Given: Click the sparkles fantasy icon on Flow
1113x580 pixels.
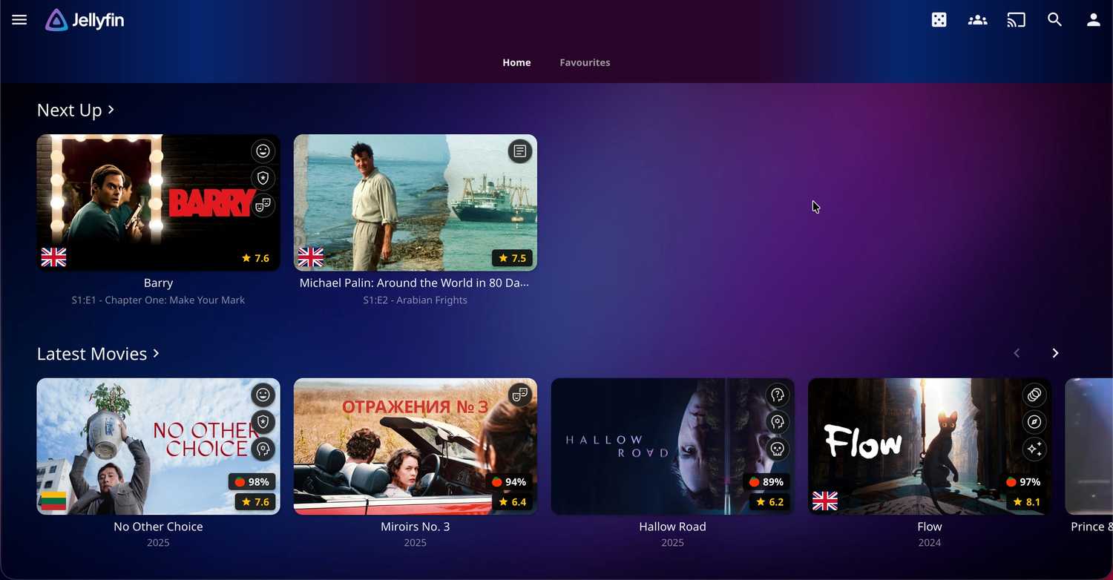Looking at the screenshot, I should pyautogui.click(x=1034, y=449).
